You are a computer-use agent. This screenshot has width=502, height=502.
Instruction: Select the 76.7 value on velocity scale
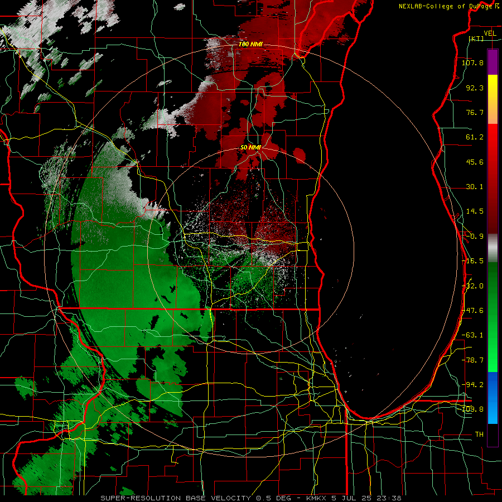point(475,112)
